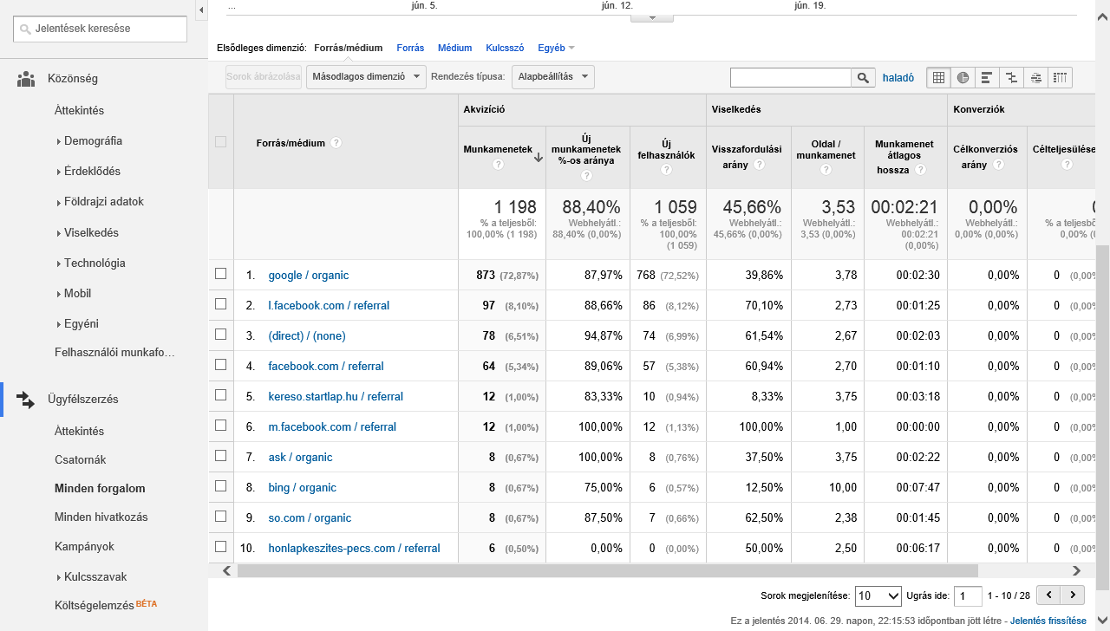
Task: Open the pivot table view icon
Action: [1060, 77]
